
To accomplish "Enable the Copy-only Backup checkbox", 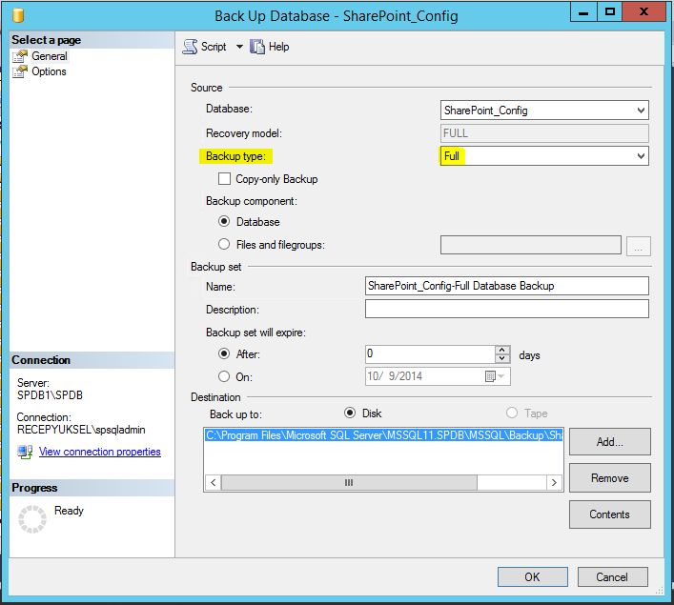I will [224, 179].
